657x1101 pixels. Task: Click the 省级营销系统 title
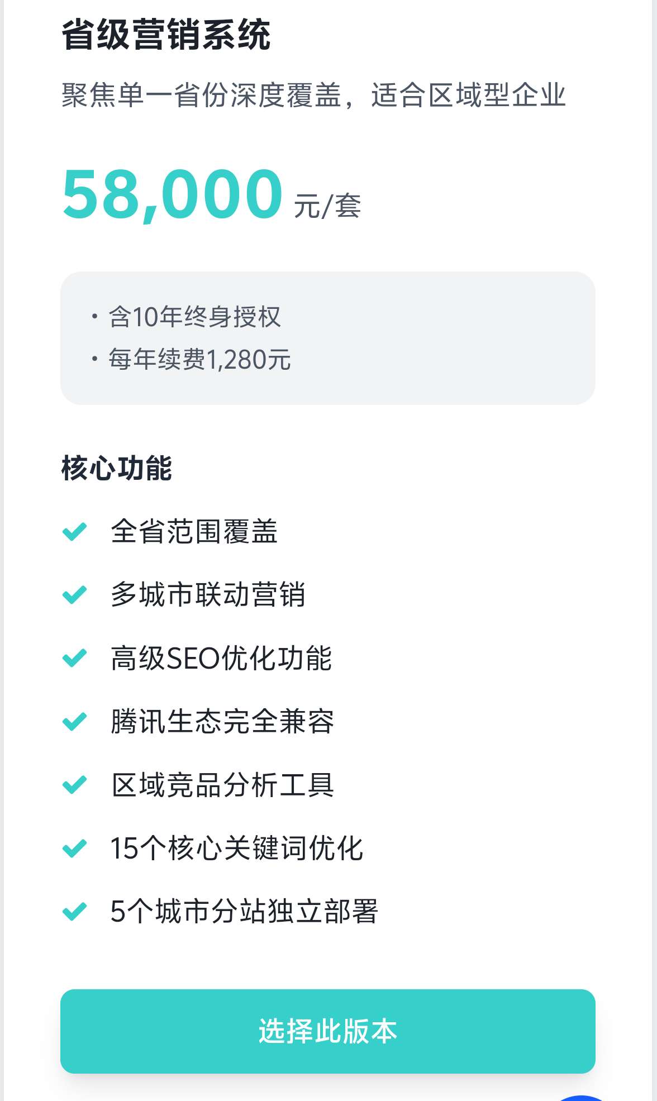pos(166,35)
